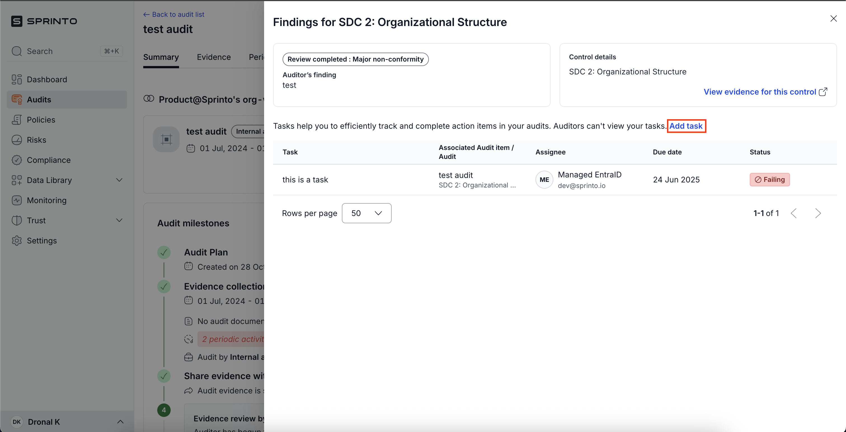Click the Compliance checkmark badge icon

pos(17,160)
